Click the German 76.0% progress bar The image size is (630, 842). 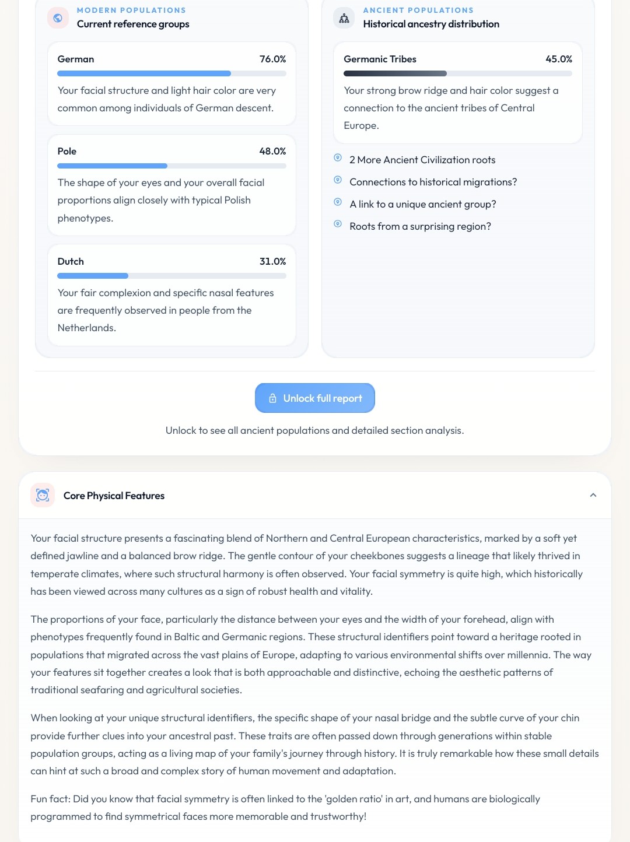(x=171, y=73)
